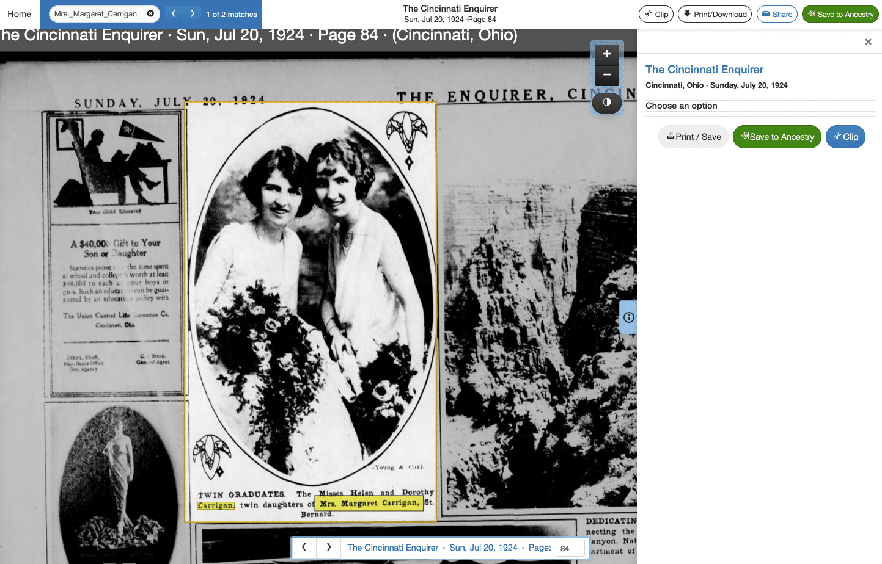Share this newspaper page
Image resolution: width=882 pixels, height=564 pixels.
click(777, 14)
